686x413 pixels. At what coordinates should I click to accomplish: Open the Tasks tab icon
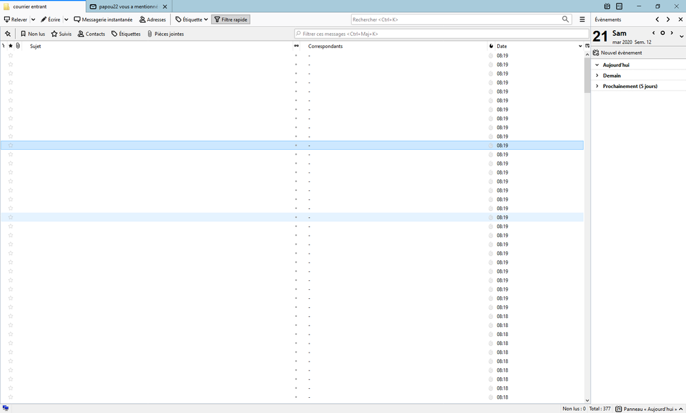tap(619, 6)
